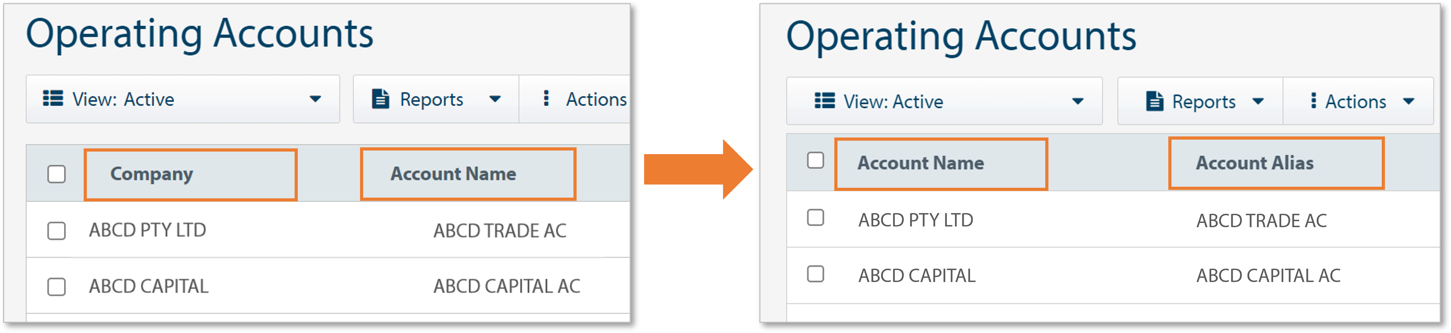Image resolution: width=1451 pixels, height=333 pixels.
Task: Click Reports document icon in the Account Alias panel
Action: pyautogui.click(x=1155, y=101)
